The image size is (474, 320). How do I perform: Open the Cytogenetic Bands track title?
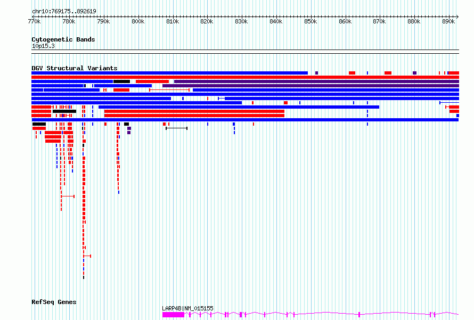[x=63, y=39]
